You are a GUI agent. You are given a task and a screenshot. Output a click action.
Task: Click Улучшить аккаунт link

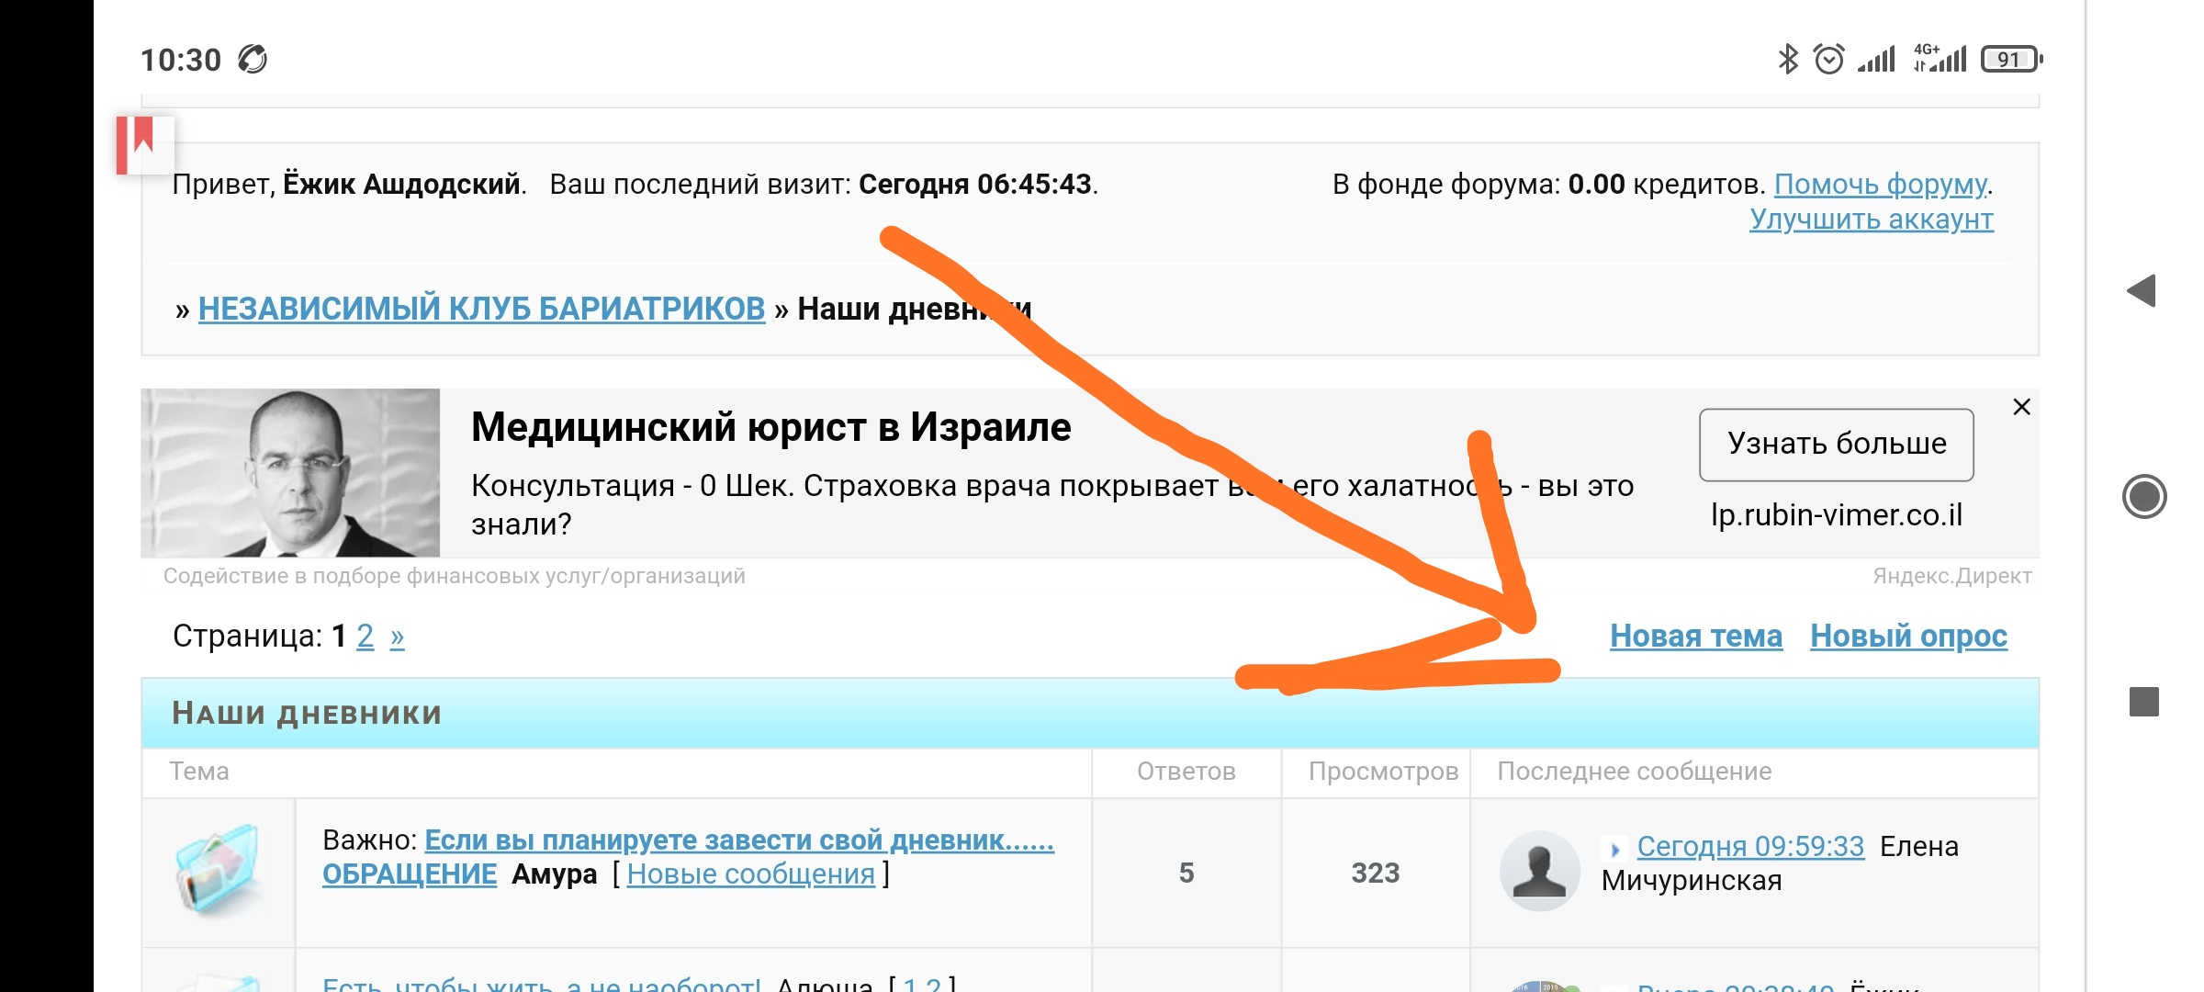[1871, 220]
